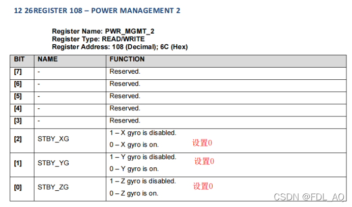This screenshot has height=207, width=352.
Task: Select the text 'Register Type: READ/WRITE'
Action: [98, 39]
